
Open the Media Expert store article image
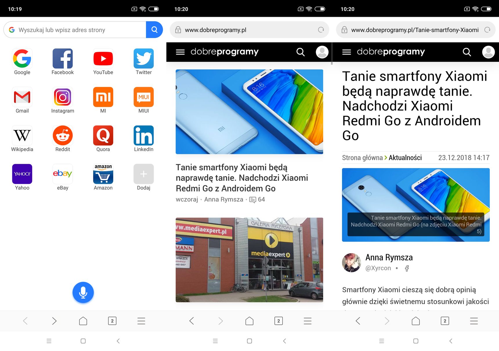point(249,260)
